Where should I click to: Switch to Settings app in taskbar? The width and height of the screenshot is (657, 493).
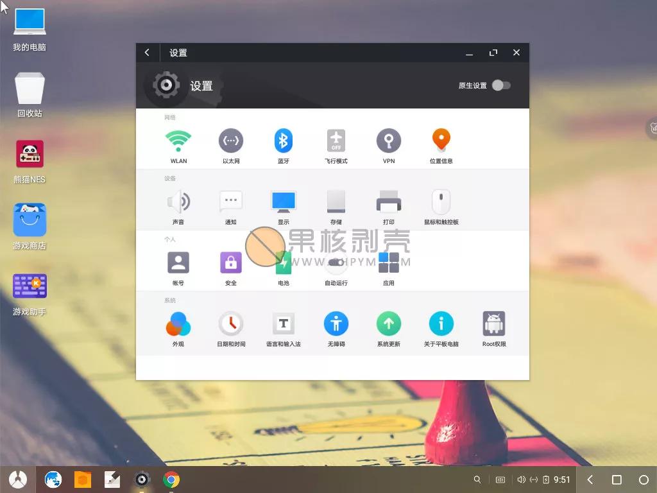(142, 480)
